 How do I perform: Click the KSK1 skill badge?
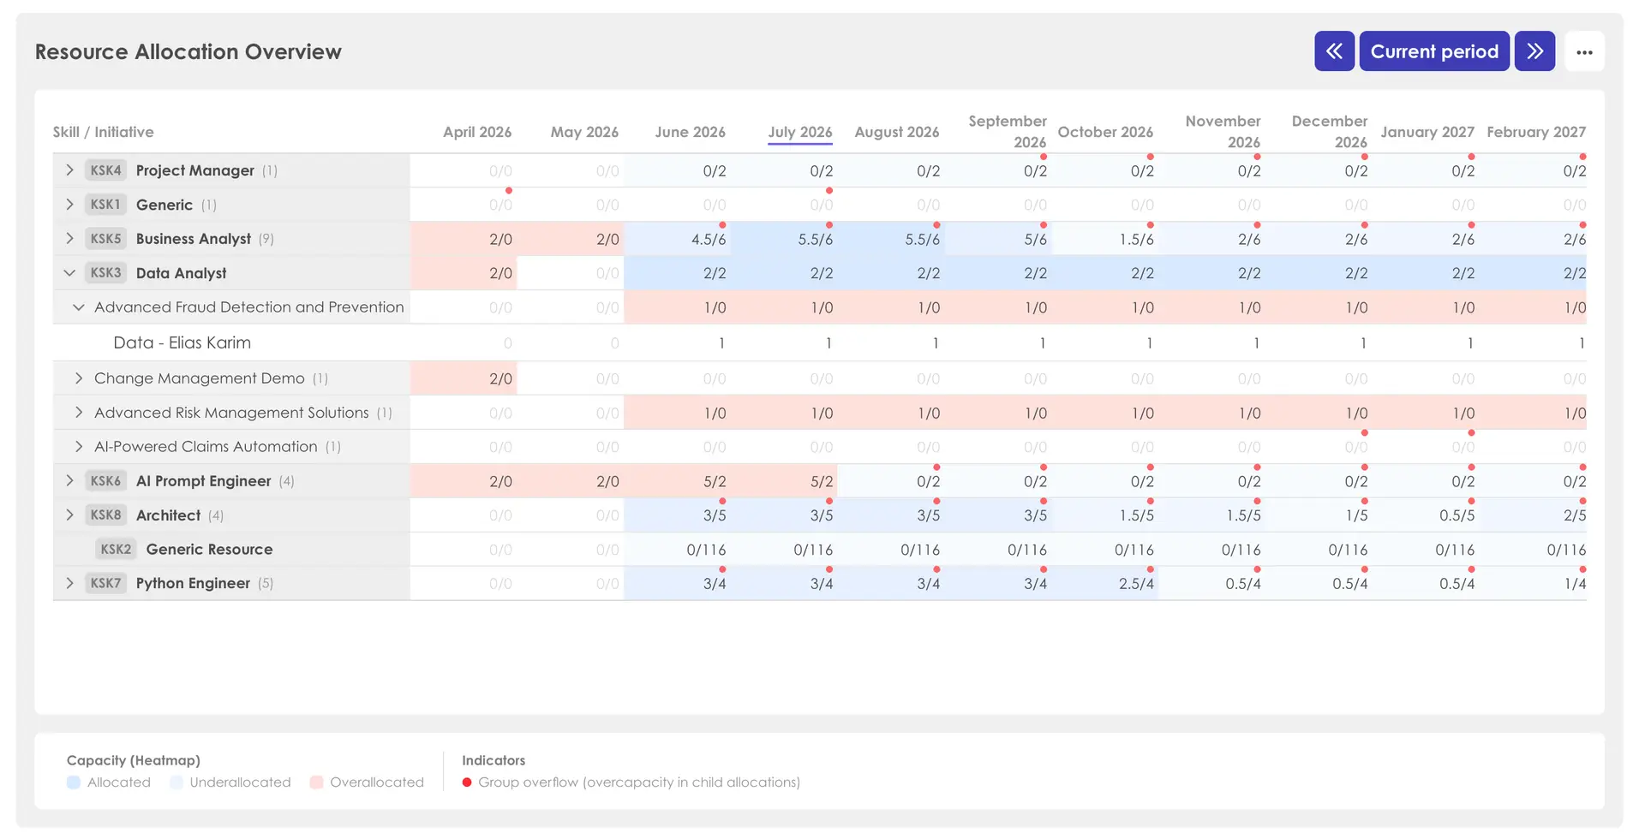coord(106,205)
